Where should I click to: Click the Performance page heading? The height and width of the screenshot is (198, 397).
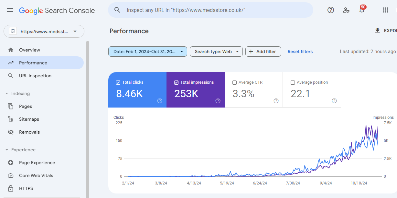pyautogui.click(x=129, y=31)
